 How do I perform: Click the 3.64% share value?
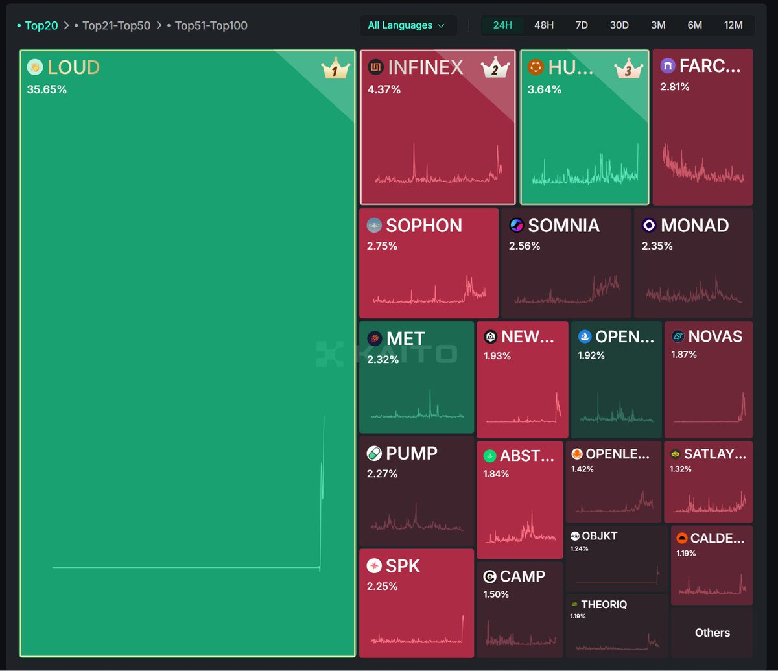point(545,89)
